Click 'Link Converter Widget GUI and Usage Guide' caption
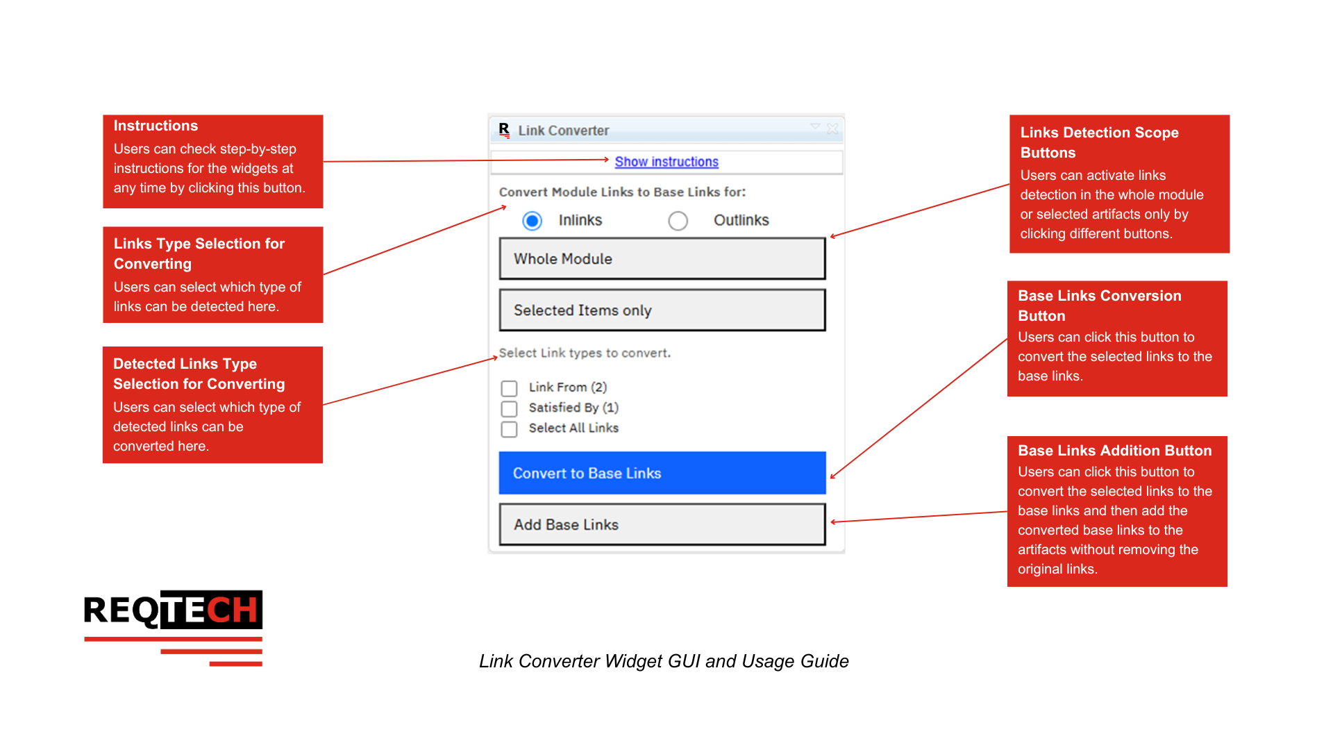This screenshot has height=750, width=1333. [x=664, y=661]
